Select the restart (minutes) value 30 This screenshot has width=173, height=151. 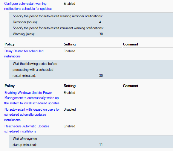101,76
